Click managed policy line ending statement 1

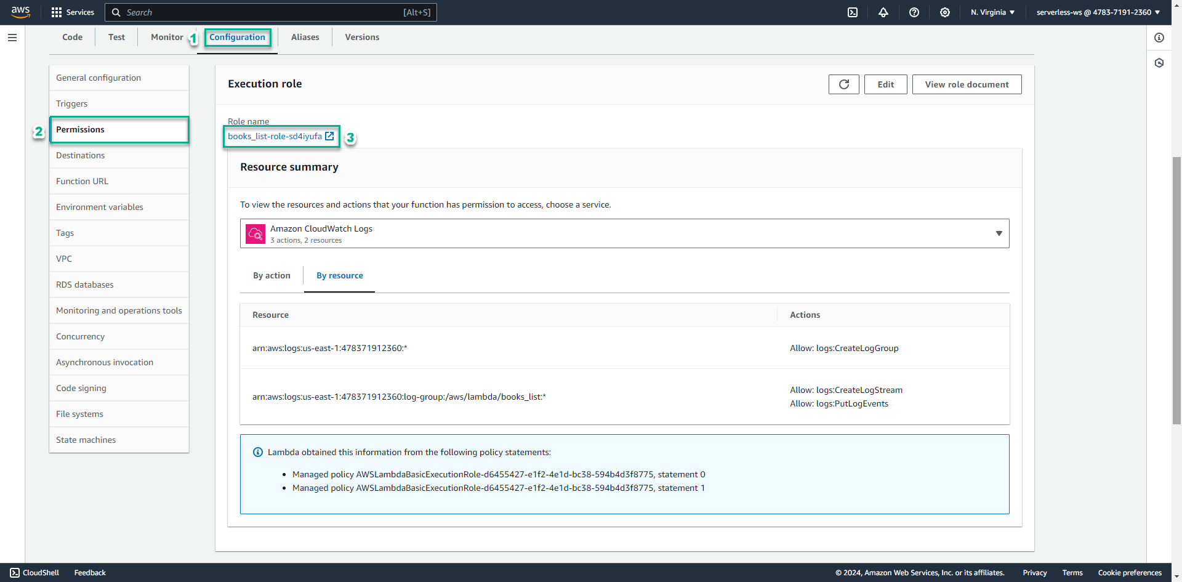(x=499, y=488)
